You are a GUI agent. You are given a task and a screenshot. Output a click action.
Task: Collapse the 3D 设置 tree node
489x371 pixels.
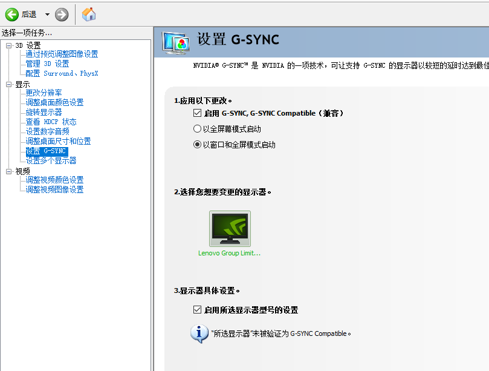click(8, 45)
